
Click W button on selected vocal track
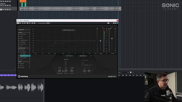(8, 9)
